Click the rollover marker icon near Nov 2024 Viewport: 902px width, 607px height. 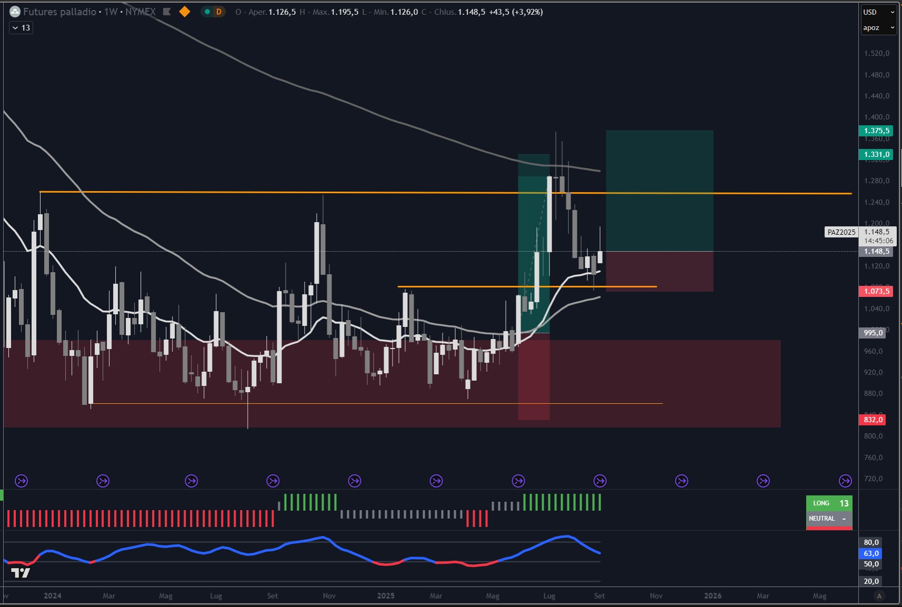[x=355, y=481]
